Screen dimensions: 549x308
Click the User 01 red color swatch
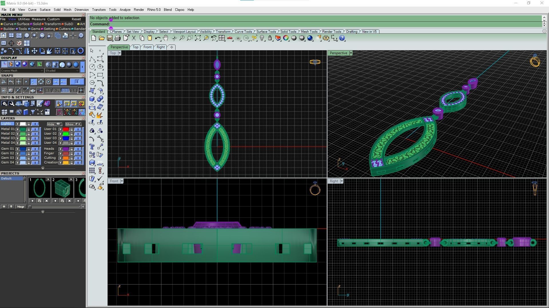point(66,129)
